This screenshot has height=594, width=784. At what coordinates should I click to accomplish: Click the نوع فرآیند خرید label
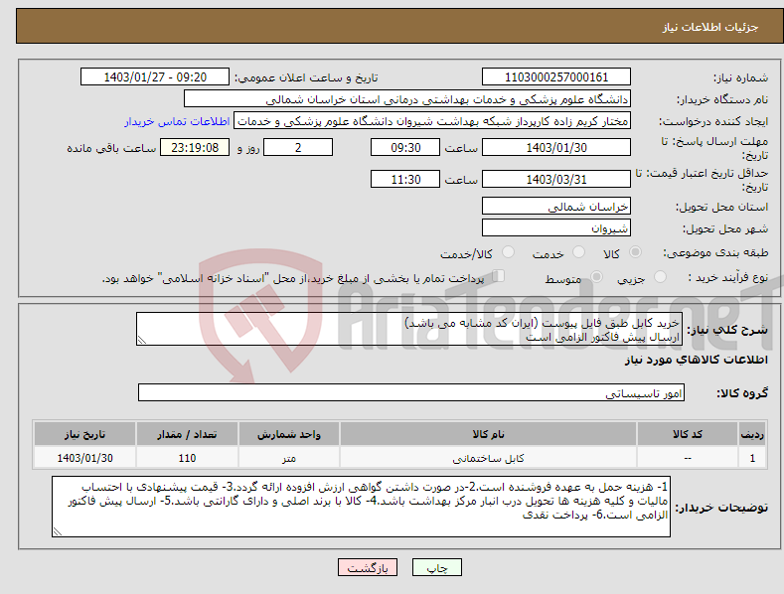(727, 277)
